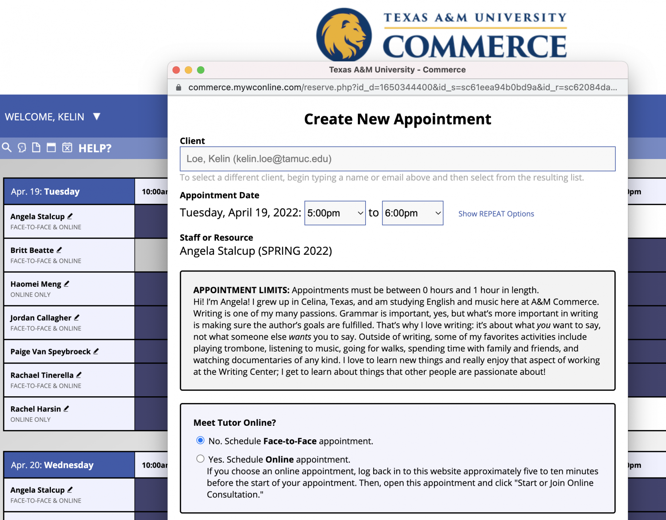The width and height of the screenshot is (666, 520).
Task: Click the Haomei Meng staff name
Action: tap(36, 284)
